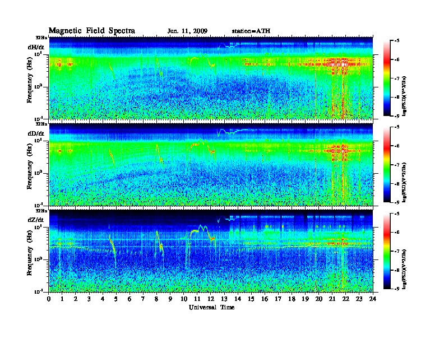
Task: Click hour tick label 14 on time axis
Action: click(x=238, y=299)
